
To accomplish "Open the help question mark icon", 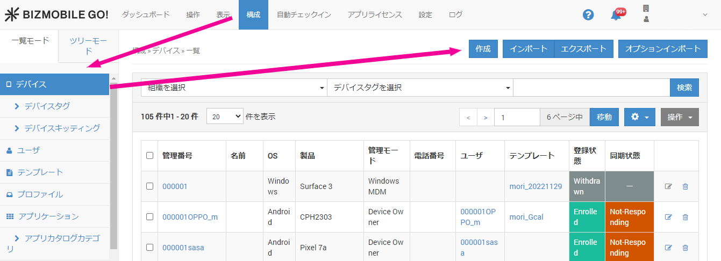I will (x=588, y=15).
